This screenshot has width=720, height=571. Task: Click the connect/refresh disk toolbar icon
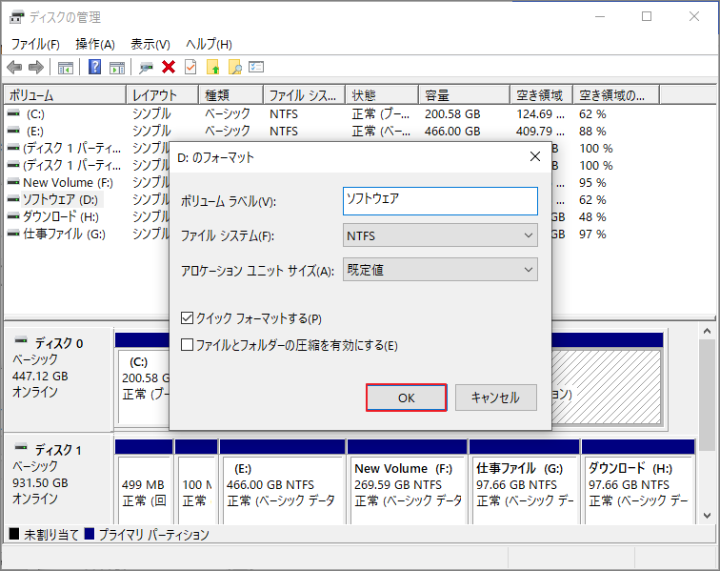(x=146, y=68)
